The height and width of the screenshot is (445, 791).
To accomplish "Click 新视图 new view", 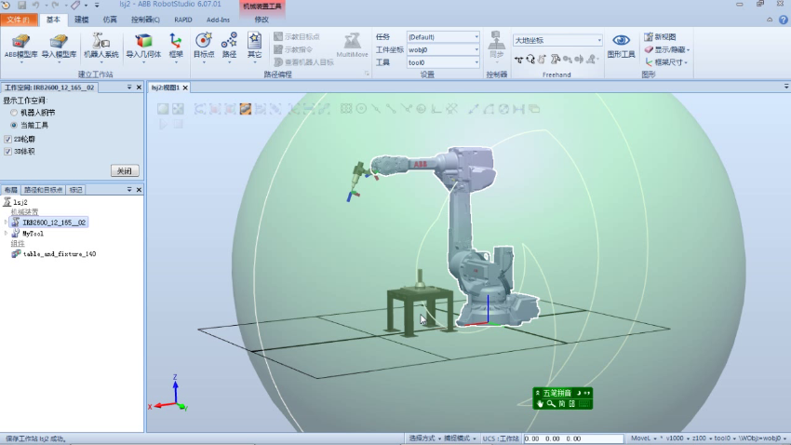I will (661, 37).
